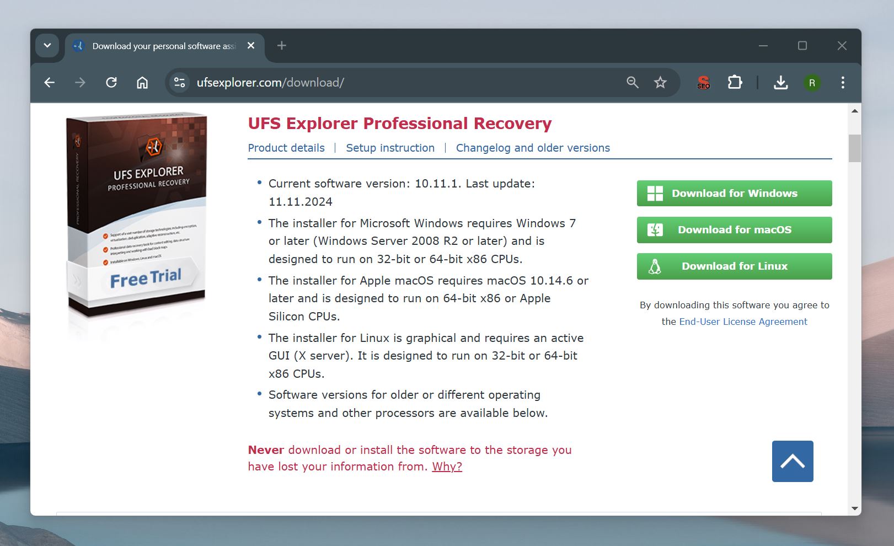Click the Current software version 10.11.1 text
This screenshot has width=894, height=546.
pyautogui.click(x=402, y=192)
